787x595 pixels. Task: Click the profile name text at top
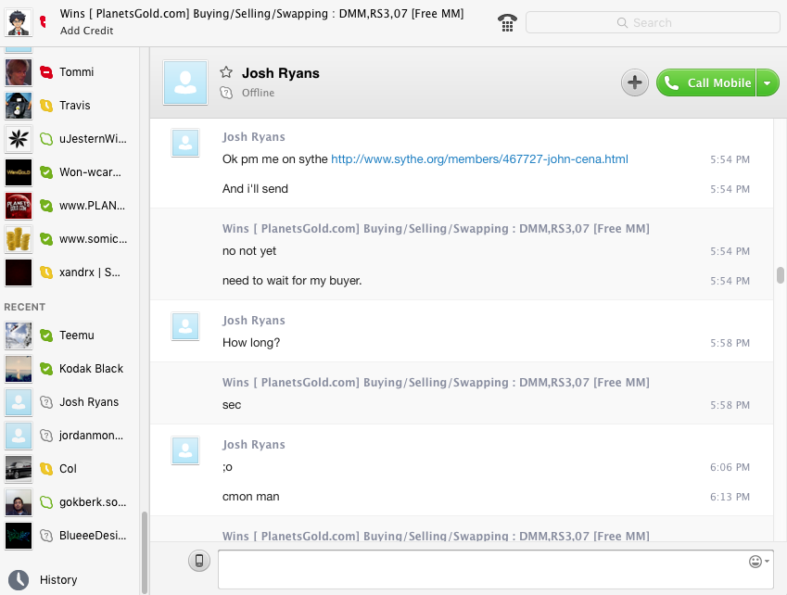pyautogui.click(x=261, y=14)
